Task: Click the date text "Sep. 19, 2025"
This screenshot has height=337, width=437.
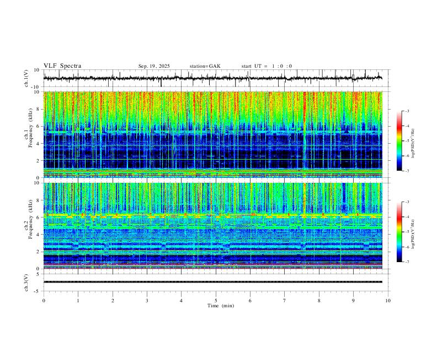Action: coord(154,66)
